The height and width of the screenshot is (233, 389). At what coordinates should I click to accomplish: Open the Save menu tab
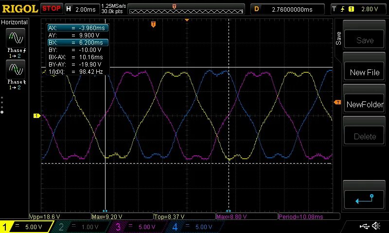pos(338,38)
